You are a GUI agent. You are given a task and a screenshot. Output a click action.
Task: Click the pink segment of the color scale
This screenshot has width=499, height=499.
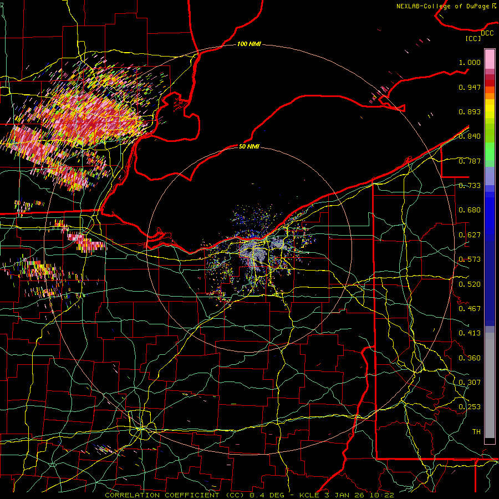tap(490, 59)
